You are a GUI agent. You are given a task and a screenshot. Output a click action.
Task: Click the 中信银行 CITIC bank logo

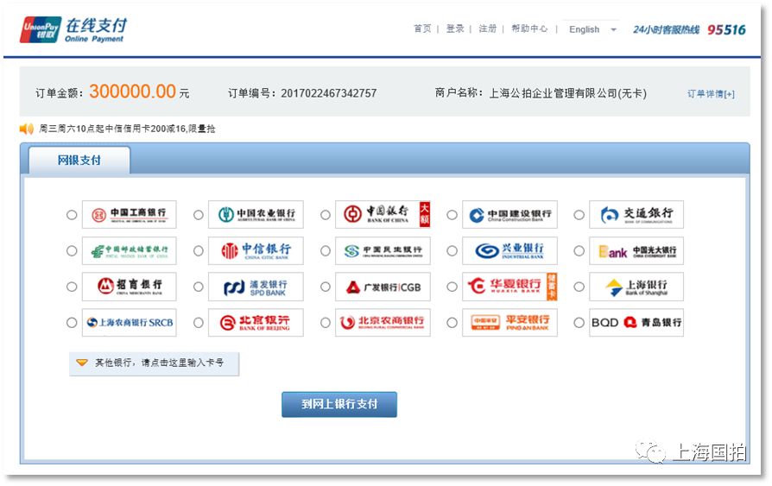pyautogui.click(x=256, y=251)
